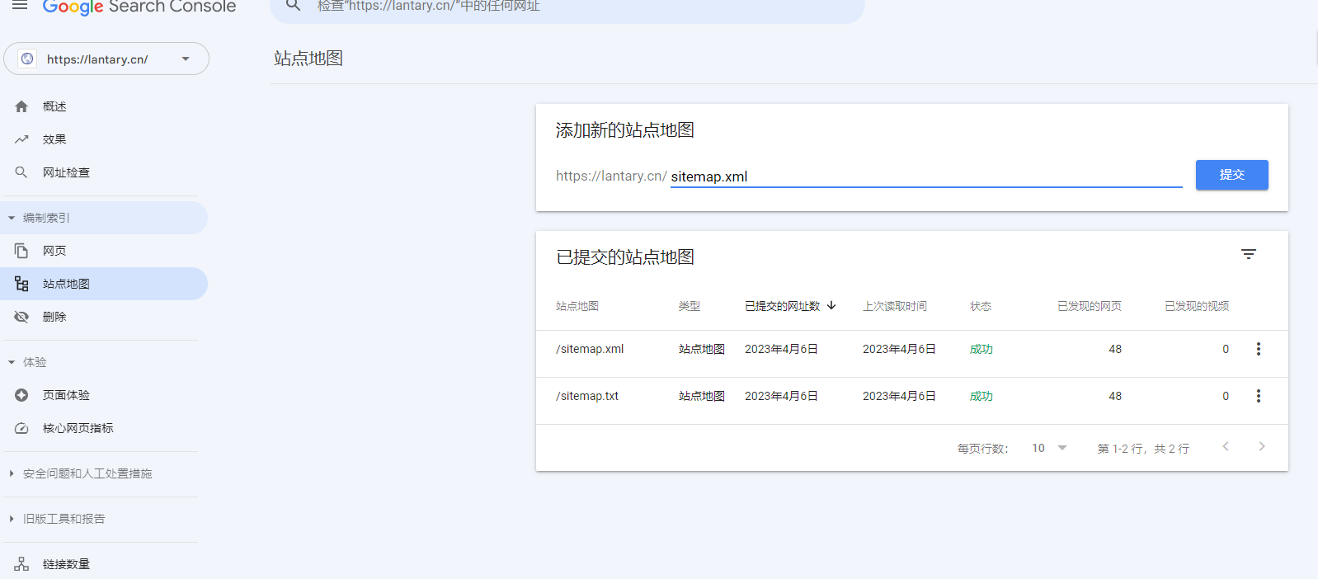Screen dimensions: 1318x579
Task: Click the blue 提交 submit button
Action: (1231, 175)
